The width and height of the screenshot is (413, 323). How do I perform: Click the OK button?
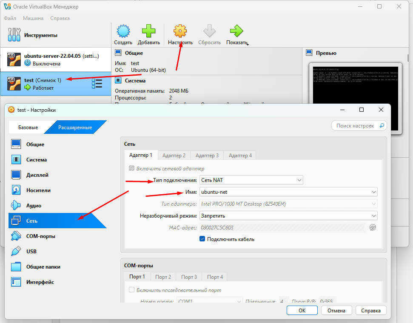click(302, 310)
